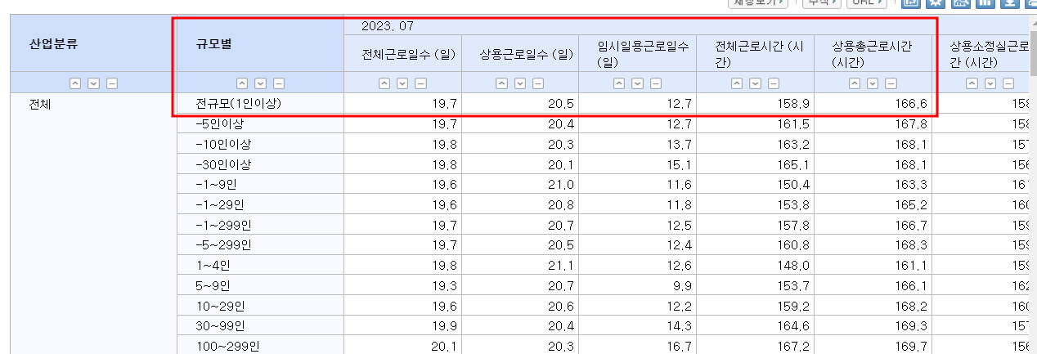Reset sorting on 산업분류 column

click(112, 83)
